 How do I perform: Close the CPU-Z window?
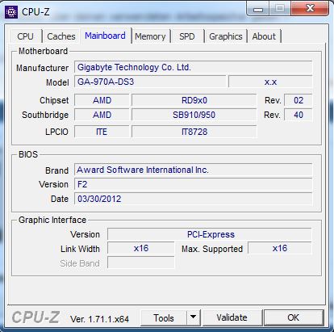(x=310, y=9)
